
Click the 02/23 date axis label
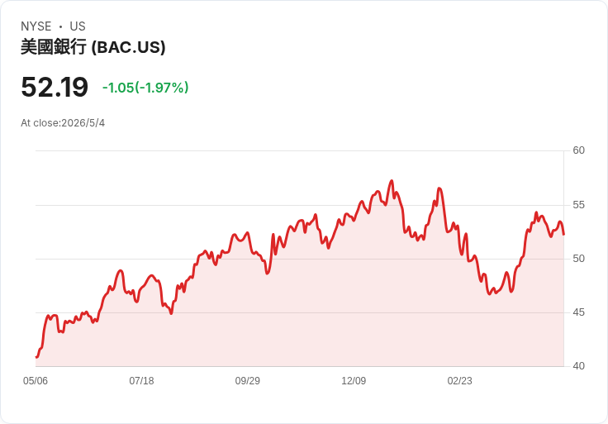coord(460,380)
